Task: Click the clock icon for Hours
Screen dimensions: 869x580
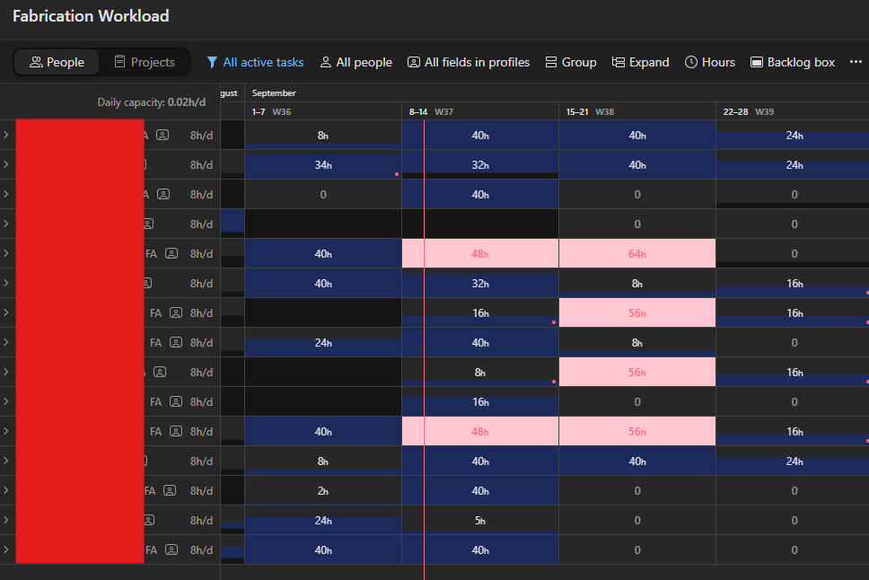Action: (691, 63)
